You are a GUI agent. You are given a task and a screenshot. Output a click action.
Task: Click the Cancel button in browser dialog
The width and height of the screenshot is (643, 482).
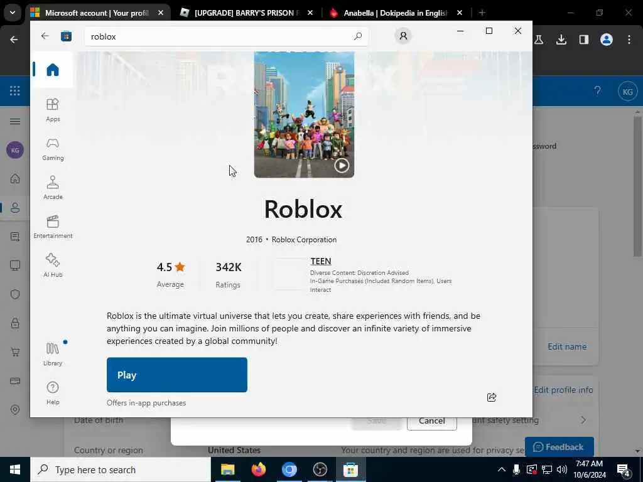[x=432, y=422]
